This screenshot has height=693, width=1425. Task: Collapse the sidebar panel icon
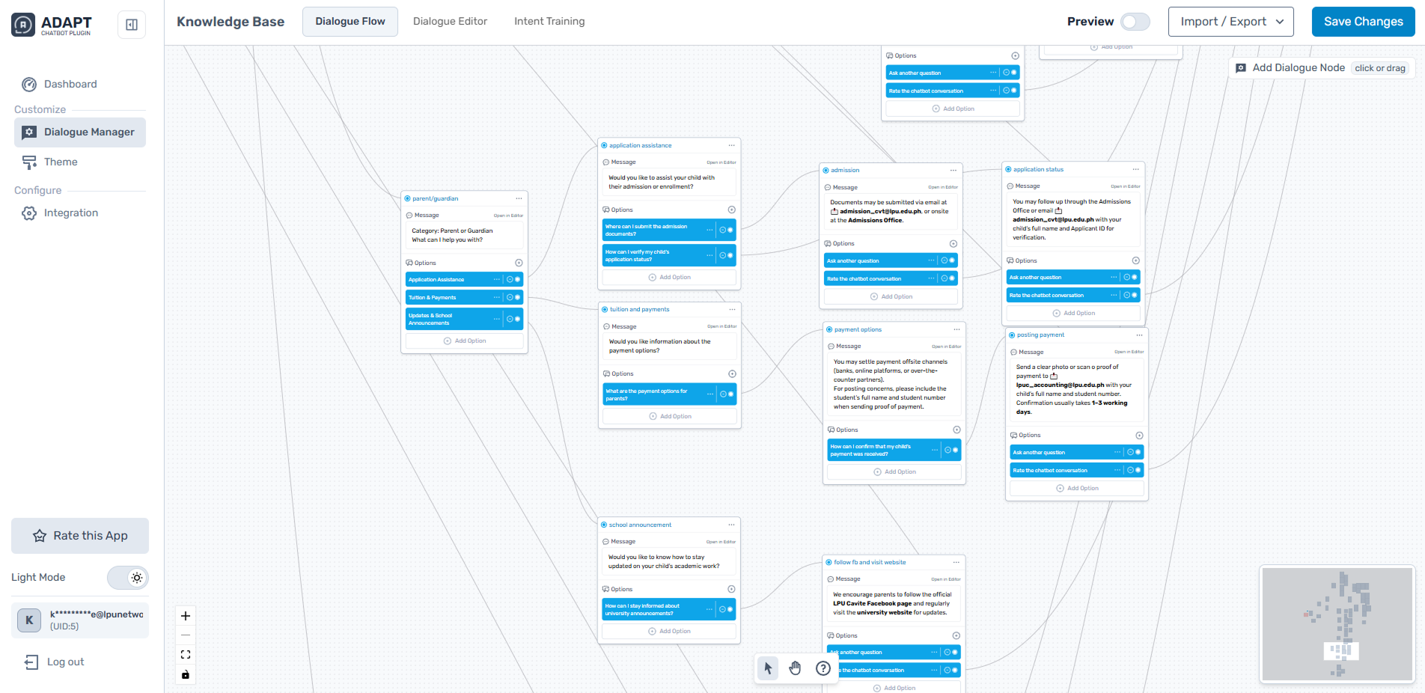pos(132,25)
